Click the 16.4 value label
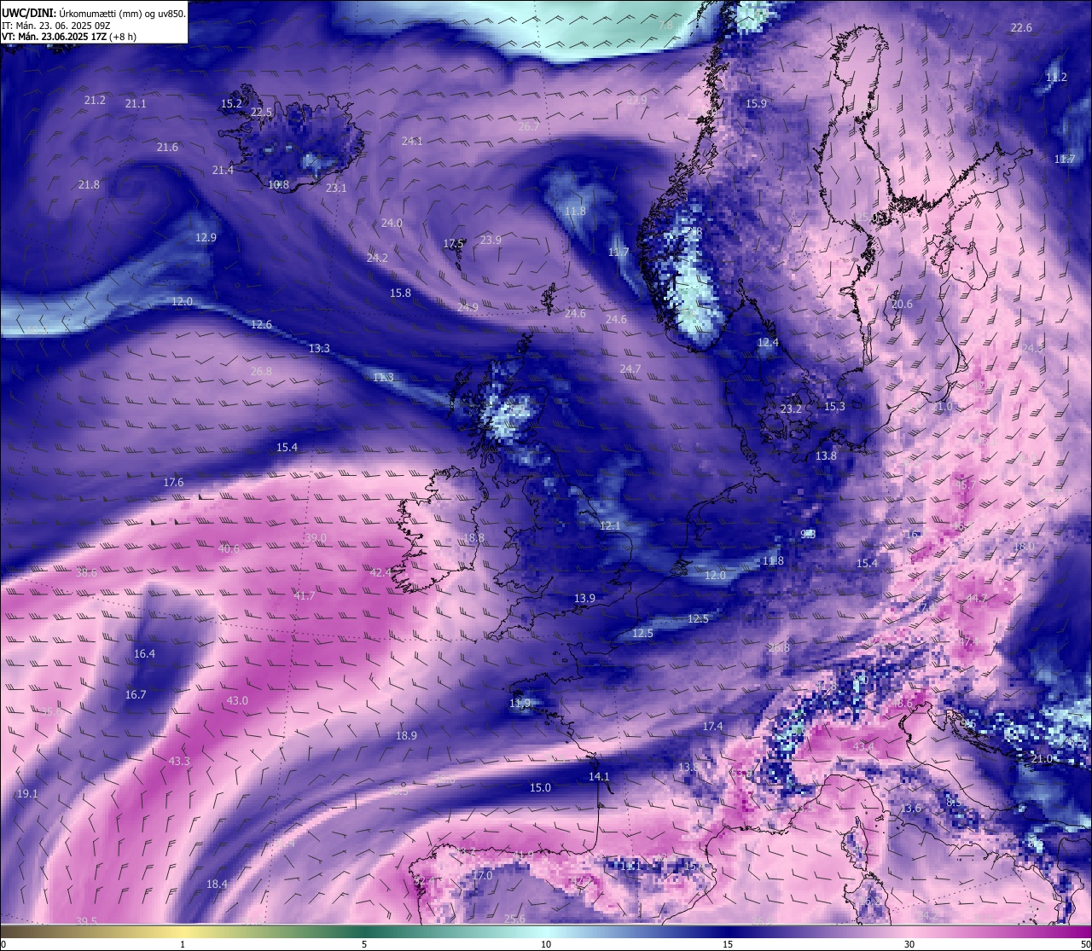Image resolution: width=1092 pixels, height=951 pixels. [144, 654]
